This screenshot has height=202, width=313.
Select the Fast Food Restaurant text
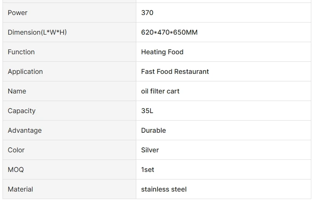(x=175, y=71)
